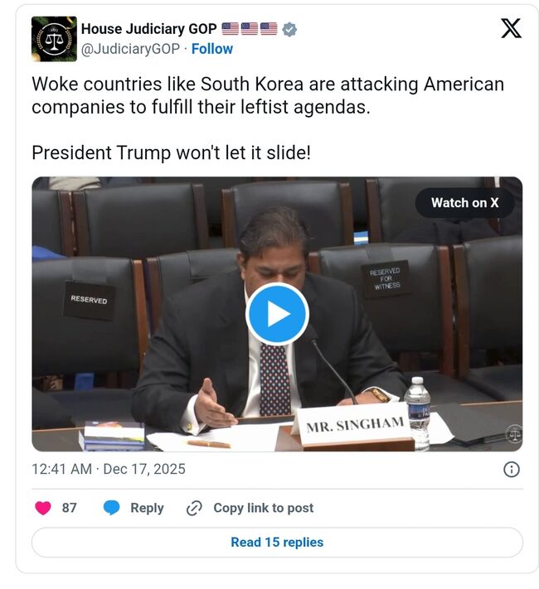Follow the JudiciaryGOP account
The width and height of the screenshot is (539, 589).
212,49
